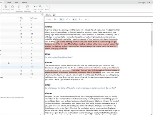Select the row with 41 references
The height and width of the screenshot is (115, 153).
click(x=21, y=51)
